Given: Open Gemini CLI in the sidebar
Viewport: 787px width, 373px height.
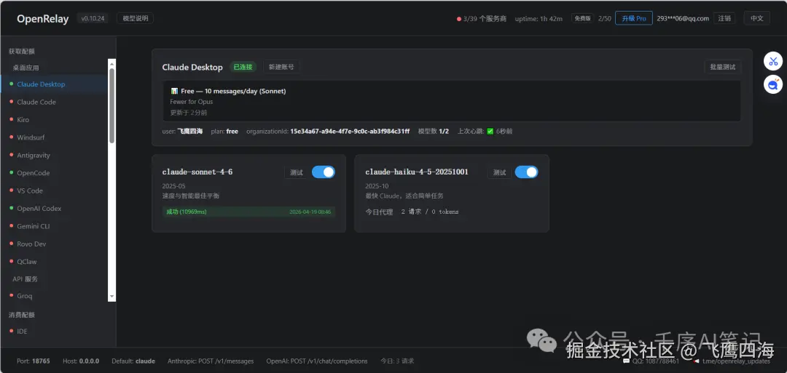Looking at the screenshot, I should pyautogui.click(x=54, y=226).
